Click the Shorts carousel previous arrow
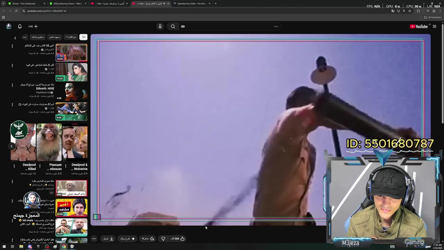 click(x=11, y=146)
